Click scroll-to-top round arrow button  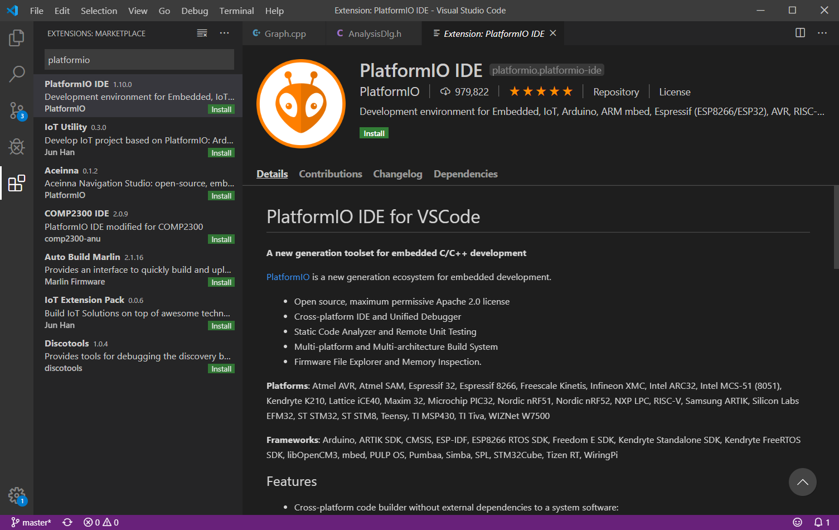[x=803, y=482]
